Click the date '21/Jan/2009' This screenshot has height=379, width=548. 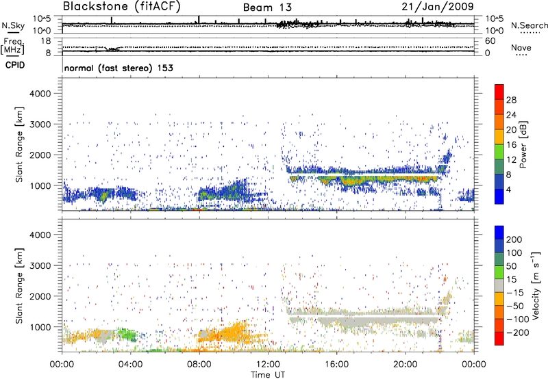[438, 7]
